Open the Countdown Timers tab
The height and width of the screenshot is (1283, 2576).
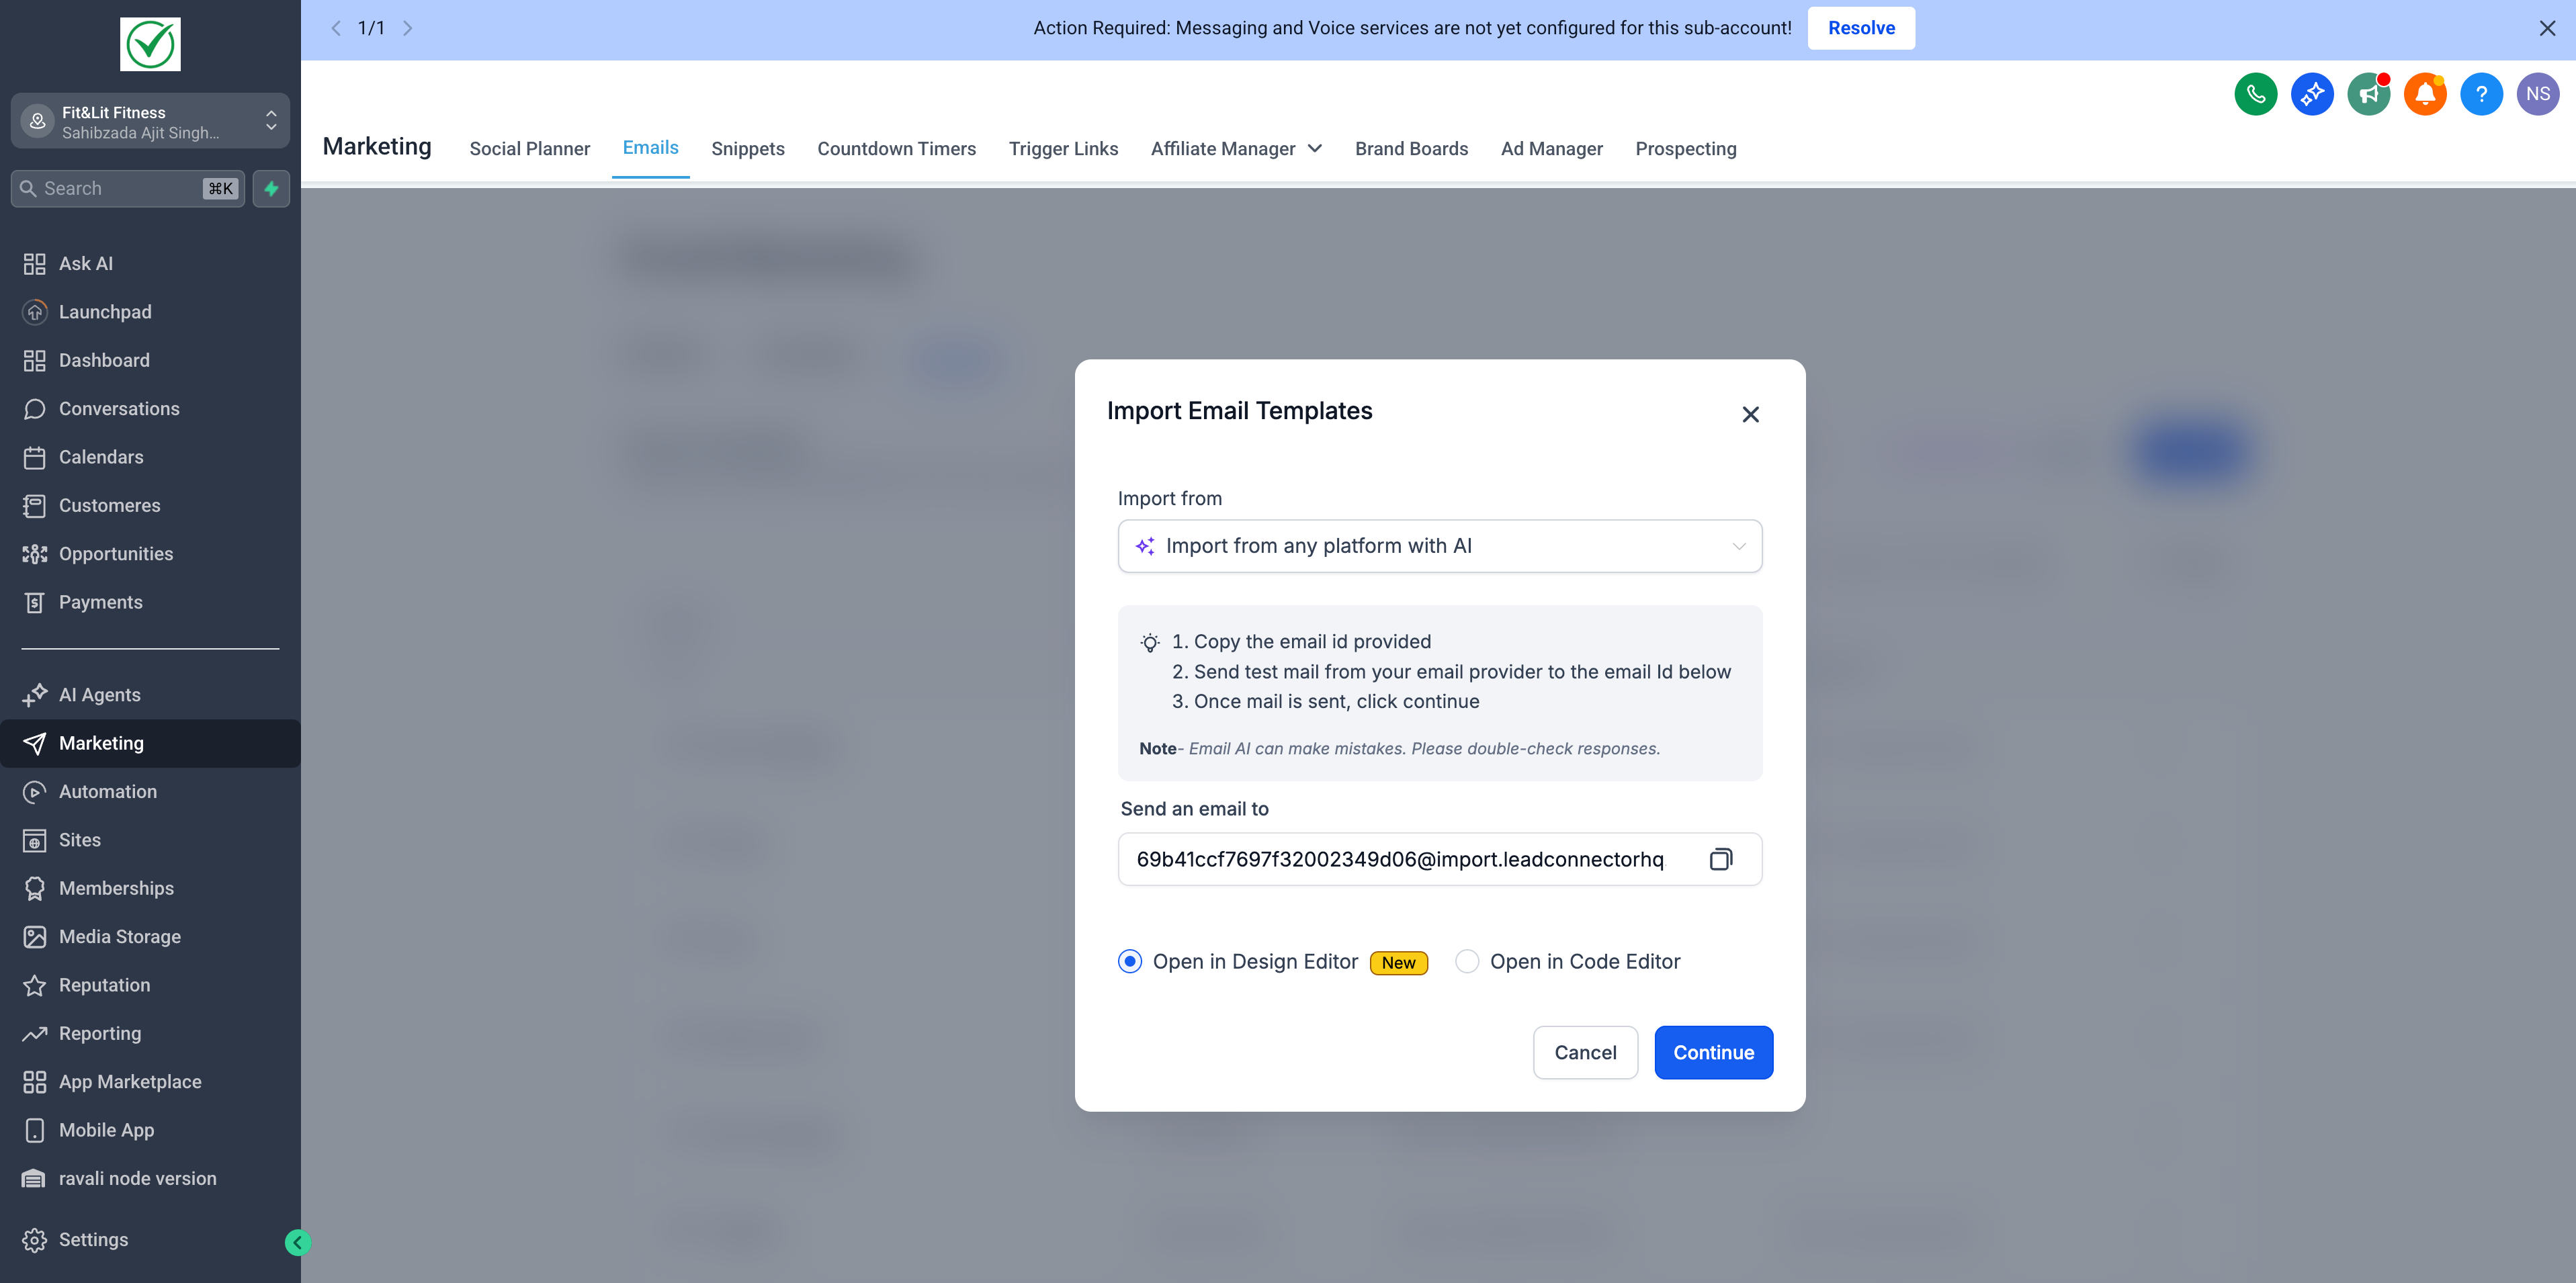click(896, 148)
